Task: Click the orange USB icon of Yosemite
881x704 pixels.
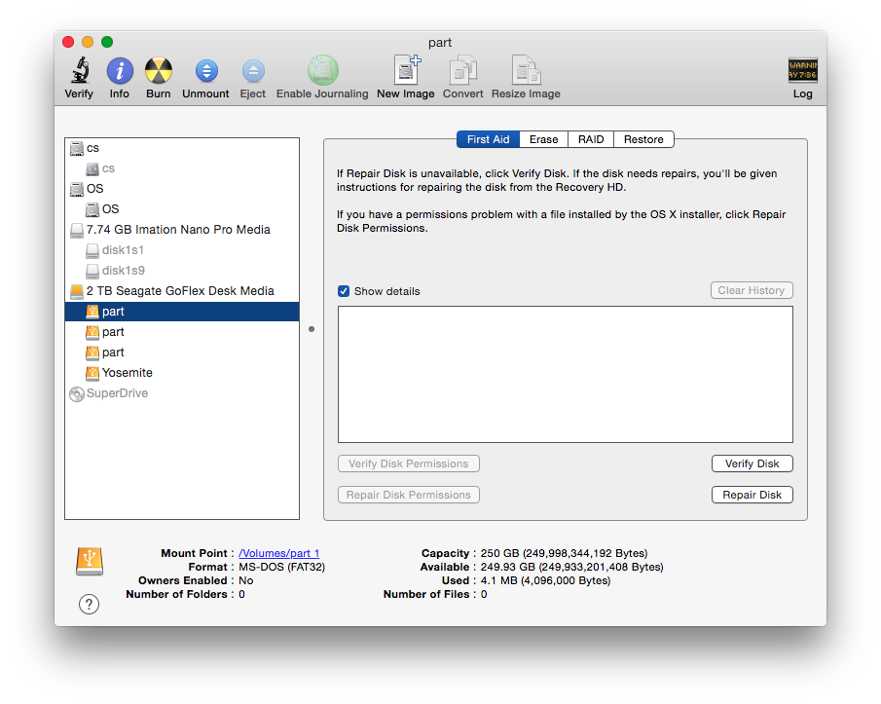Action: pyautogui.click(x=92, y=373)
